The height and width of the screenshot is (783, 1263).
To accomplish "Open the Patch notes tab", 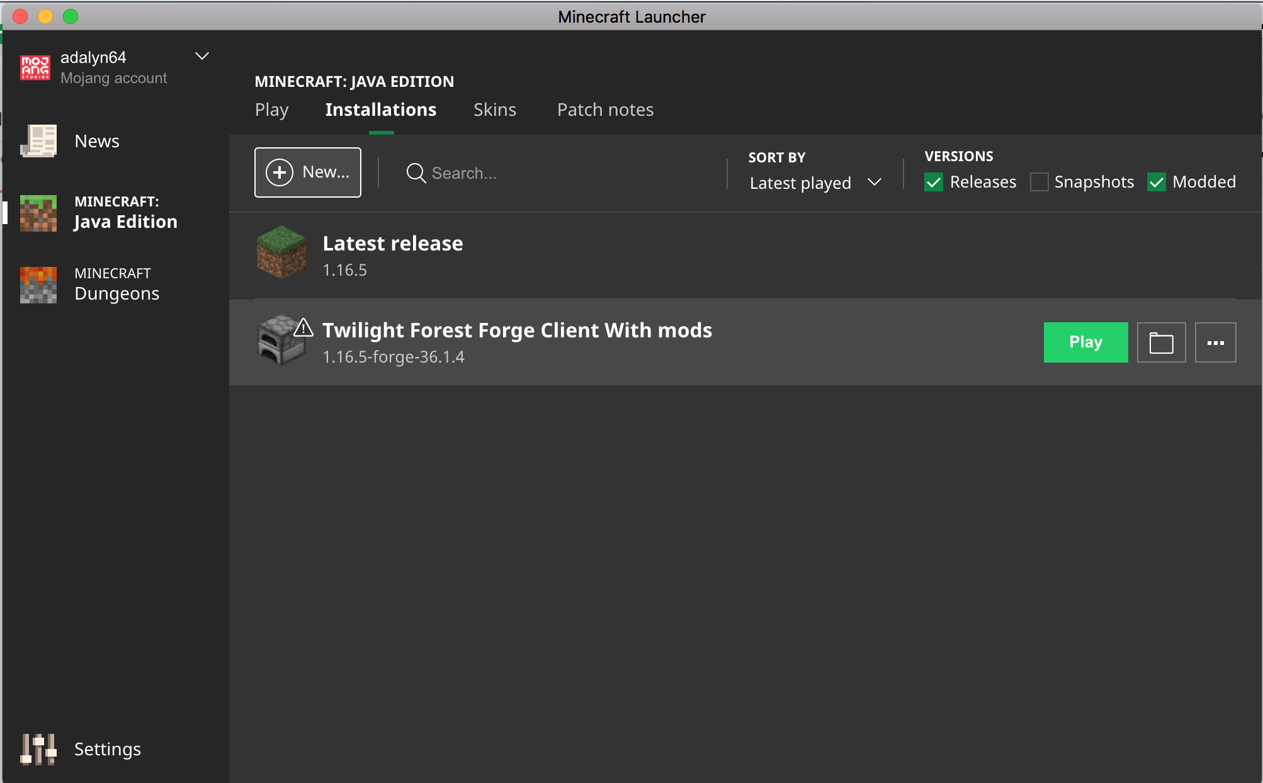I will pyautogui.click(x=605, y=110).
